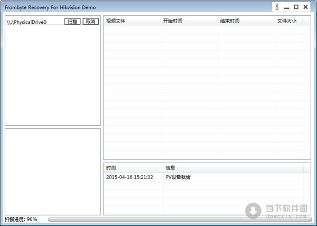Viewport: 317px width, 226px height.
Task: Click the 时间 log column header
Action: tap(134, 168)
